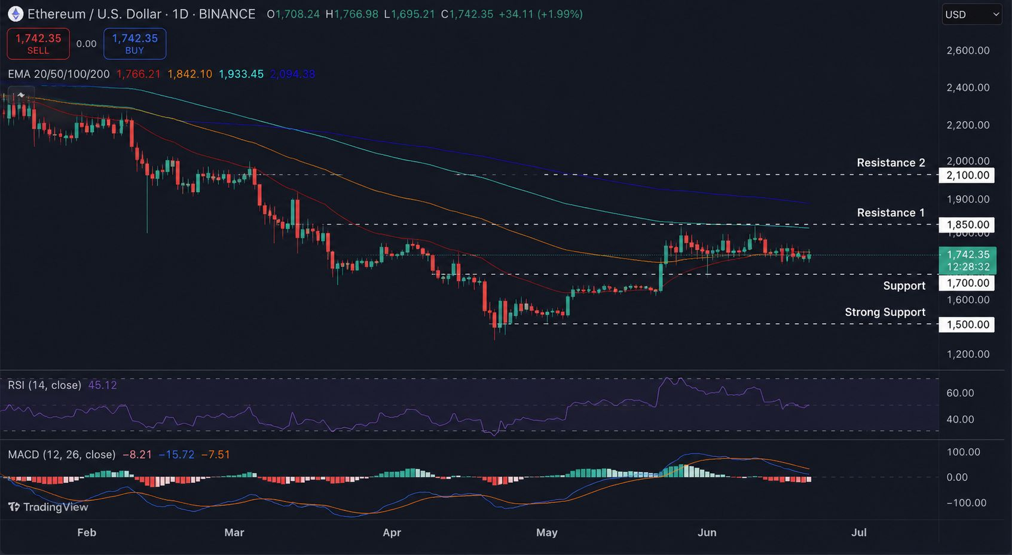Click the May label on the time axis
This screenshot has height=555, width=1012.
(x=547, y=532)
